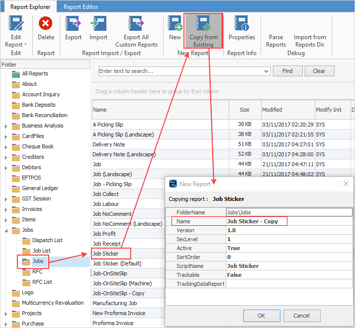Click the New report icon
The height and width of the screenshot is (328, 355).
coord(175,24)
